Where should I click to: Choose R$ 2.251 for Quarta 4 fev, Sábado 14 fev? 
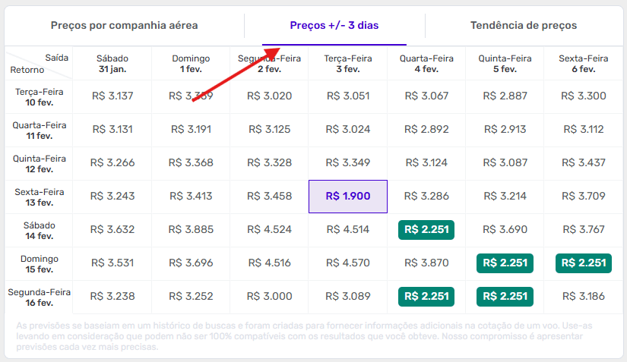click(x=426, y=230)
